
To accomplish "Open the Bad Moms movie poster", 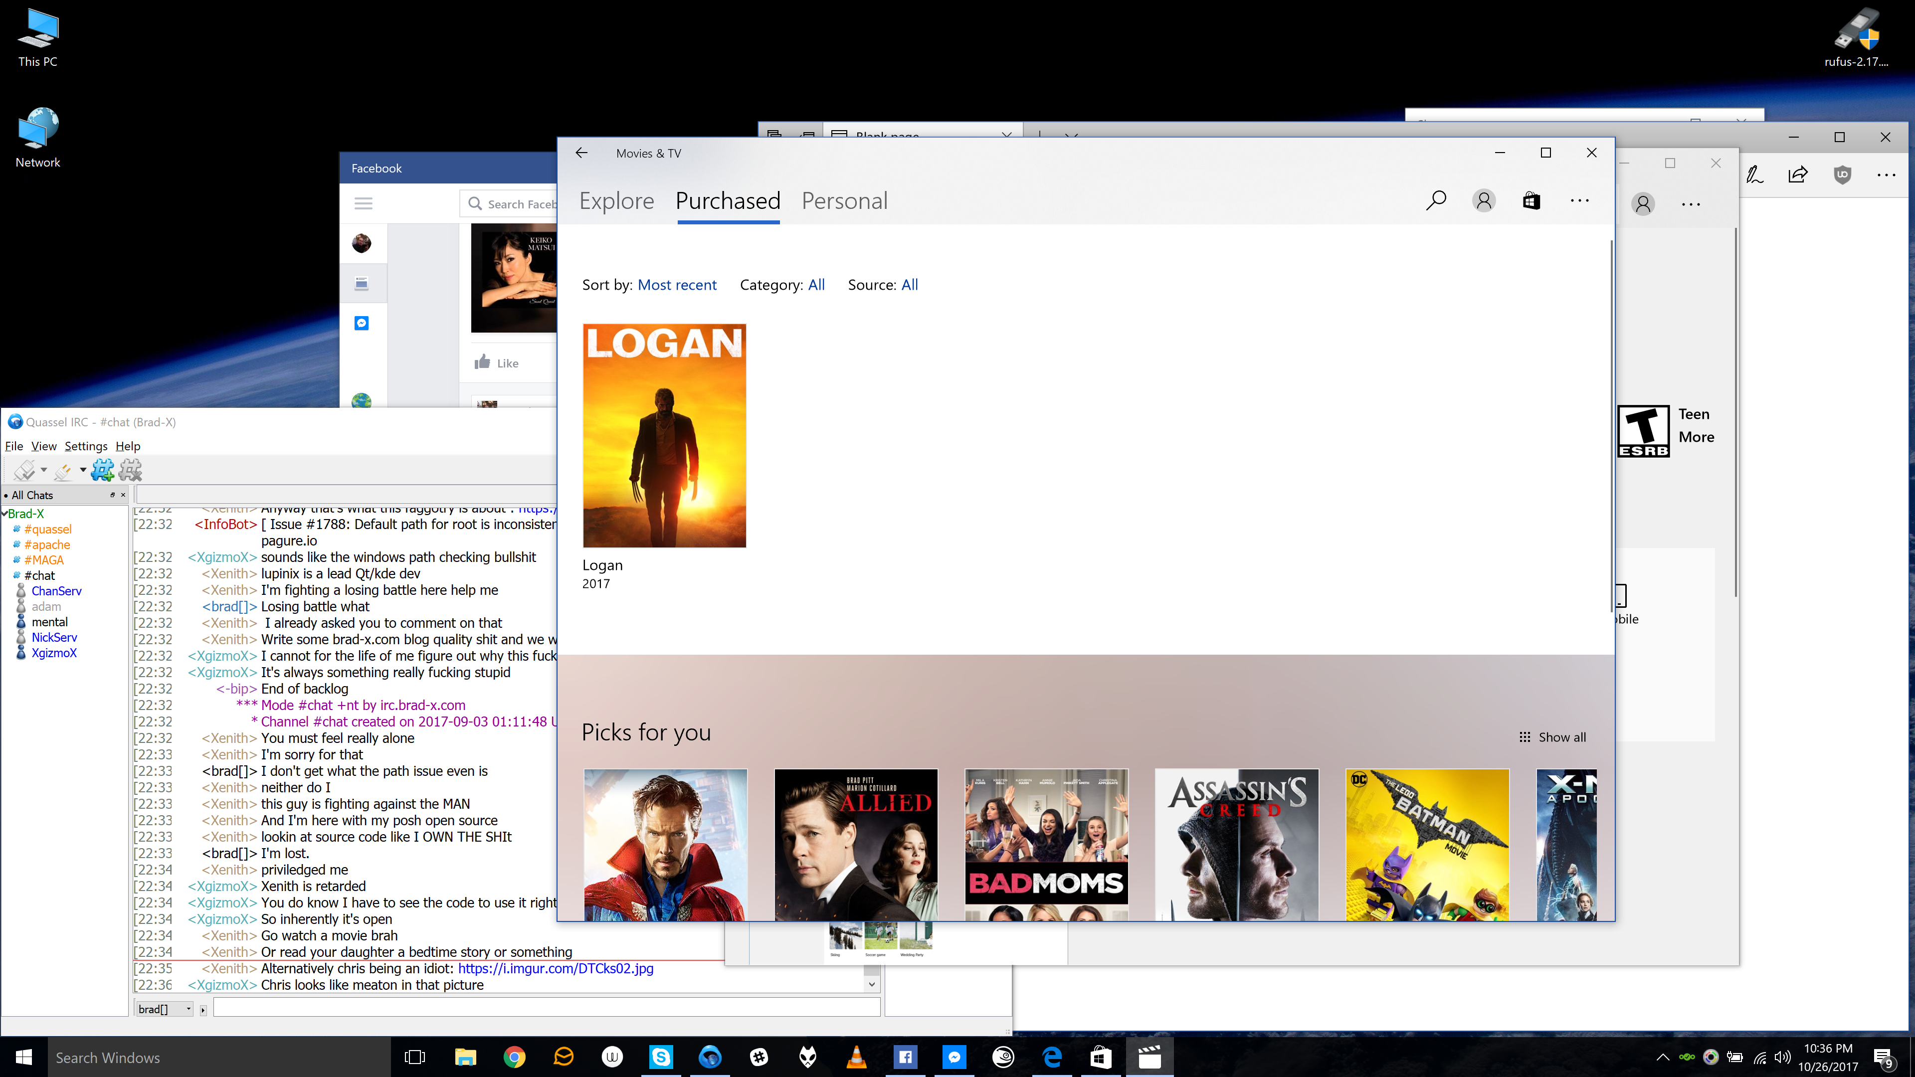I will [1046, 845].
